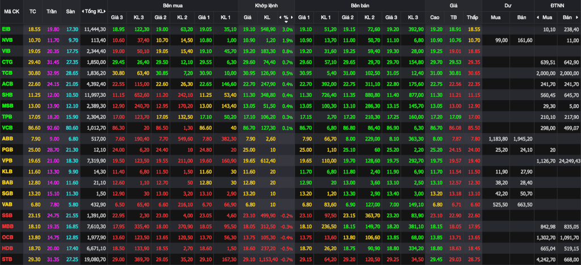Open the CTG stock symbol
Viewport: 581px width, 265px height.
pos(7,61)
